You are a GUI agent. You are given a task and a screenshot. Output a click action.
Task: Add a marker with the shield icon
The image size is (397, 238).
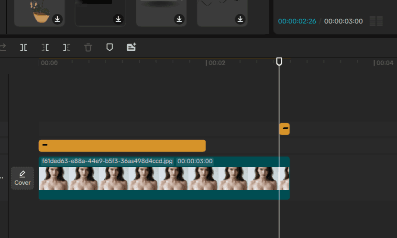pyautogui.click(x=110, y=47)
